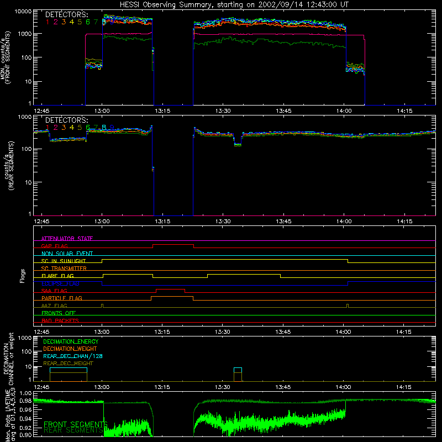
Task: Click the DECIMATION_WEIGHT legend entry
Action: (x=70, y=349)
